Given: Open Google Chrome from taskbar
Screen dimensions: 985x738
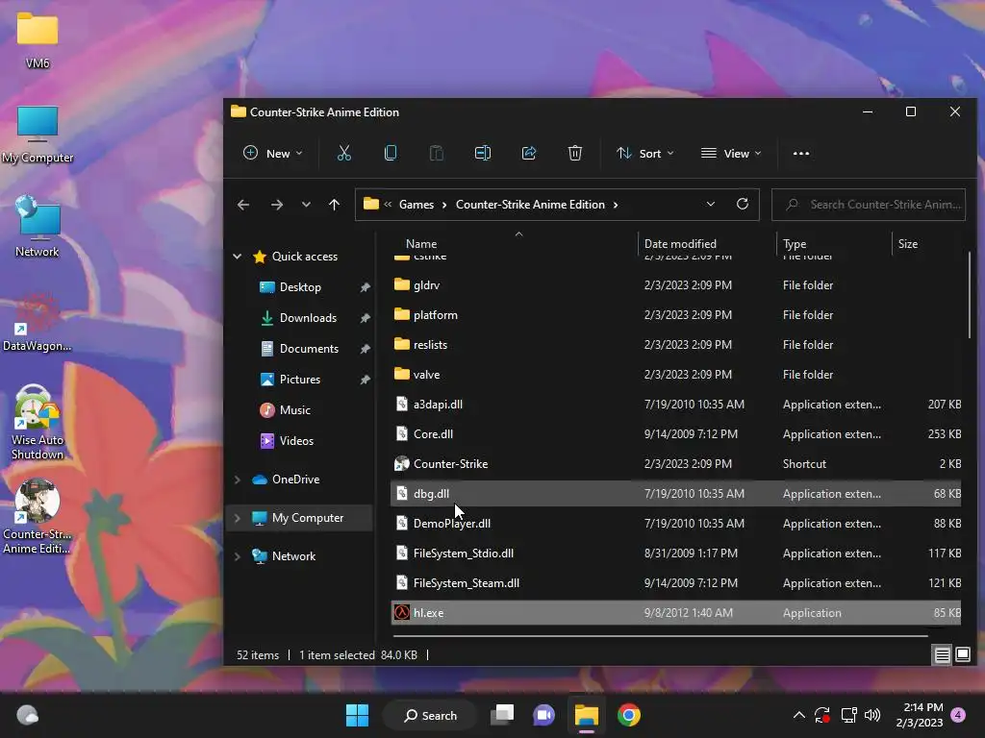Looking at the screenshot, I should click(x=628, y=715).
